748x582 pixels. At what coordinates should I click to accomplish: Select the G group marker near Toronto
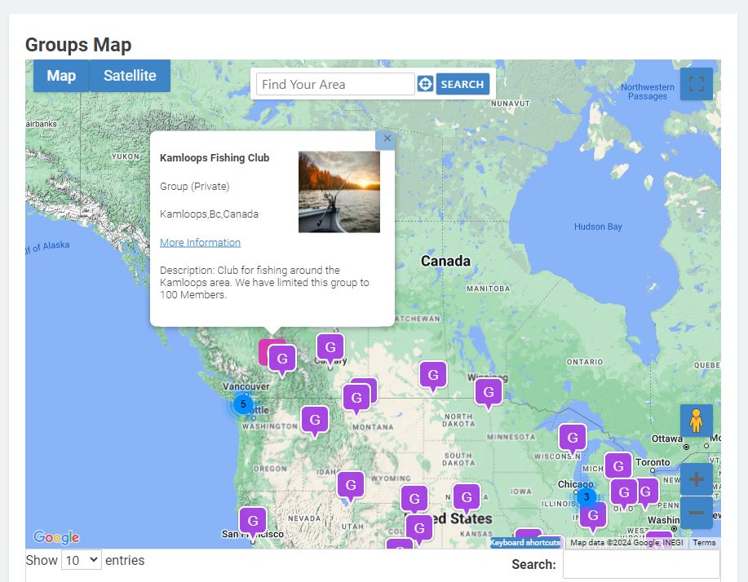pyautogui.click(x=617, y=465)
